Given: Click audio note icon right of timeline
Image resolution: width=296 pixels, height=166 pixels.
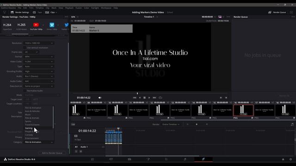Looking at the screenshot, I should (x=292, y=125).
